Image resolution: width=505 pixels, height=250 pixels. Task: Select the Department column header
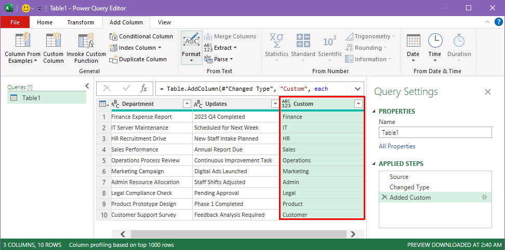point(151,104)
